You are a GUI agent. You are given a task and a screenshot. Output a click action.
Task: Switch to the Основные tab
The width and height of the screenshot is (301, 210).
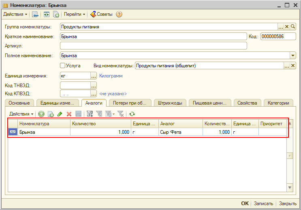[x=19, y=103]
